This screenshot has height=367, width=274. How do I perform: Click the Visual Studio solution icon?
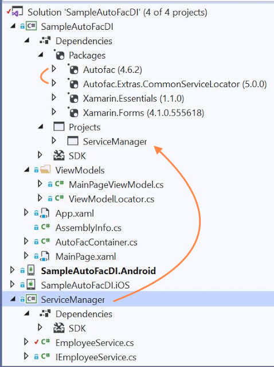click(17, 11)
